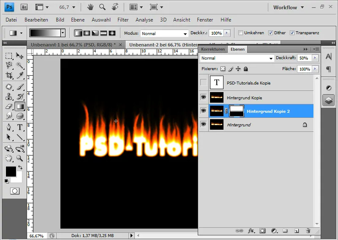
Task: Select the Magic Wand tool
Action: click(20, 65)
